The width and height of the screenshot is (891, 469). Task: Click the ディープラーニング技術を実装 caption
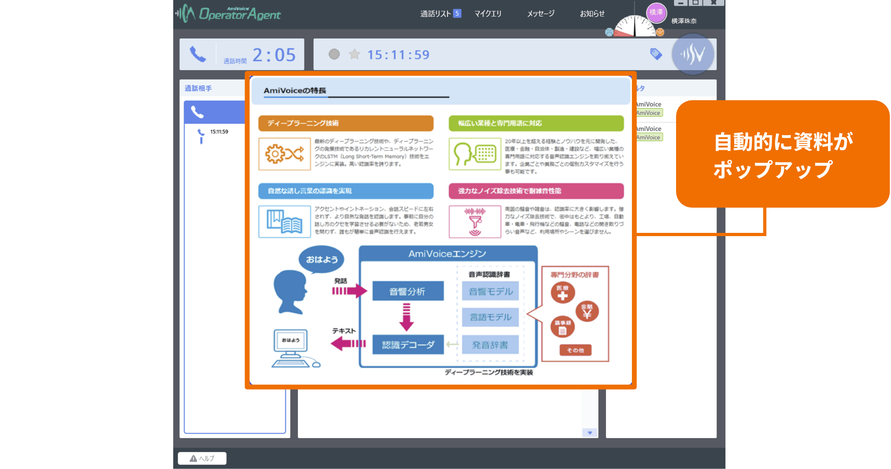(x=488, y=372)
